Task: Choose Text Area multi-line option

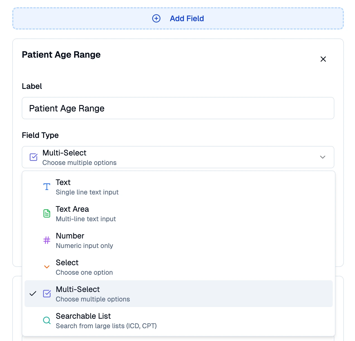Action: (x=179, y=214)
